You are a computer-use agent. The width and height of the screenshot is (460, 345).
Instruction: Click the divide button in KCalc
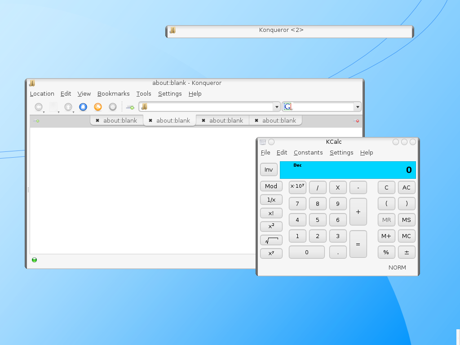pos(318,187)
